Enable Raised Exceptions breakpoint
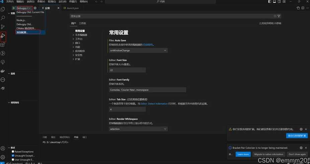The width and height of the screenshot is (310, 164). click(13, 152)
